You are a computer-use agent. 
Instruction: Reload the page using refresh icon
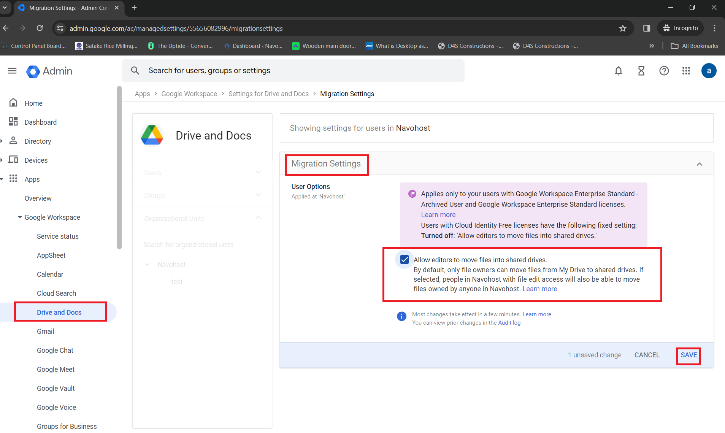(x=40, y=28)
